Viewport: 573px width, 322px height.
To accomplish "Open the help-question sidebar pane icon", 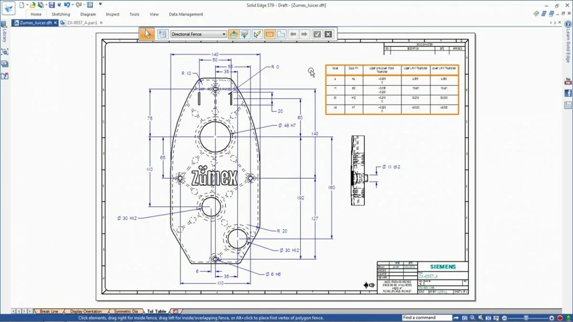I will 4,76.
